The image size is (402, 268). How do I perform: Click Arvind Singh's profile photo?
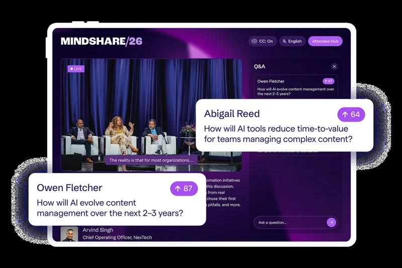pos(69,234)
